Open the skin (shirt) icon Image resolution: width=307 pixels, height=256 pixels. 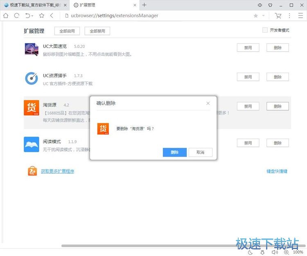270,5
